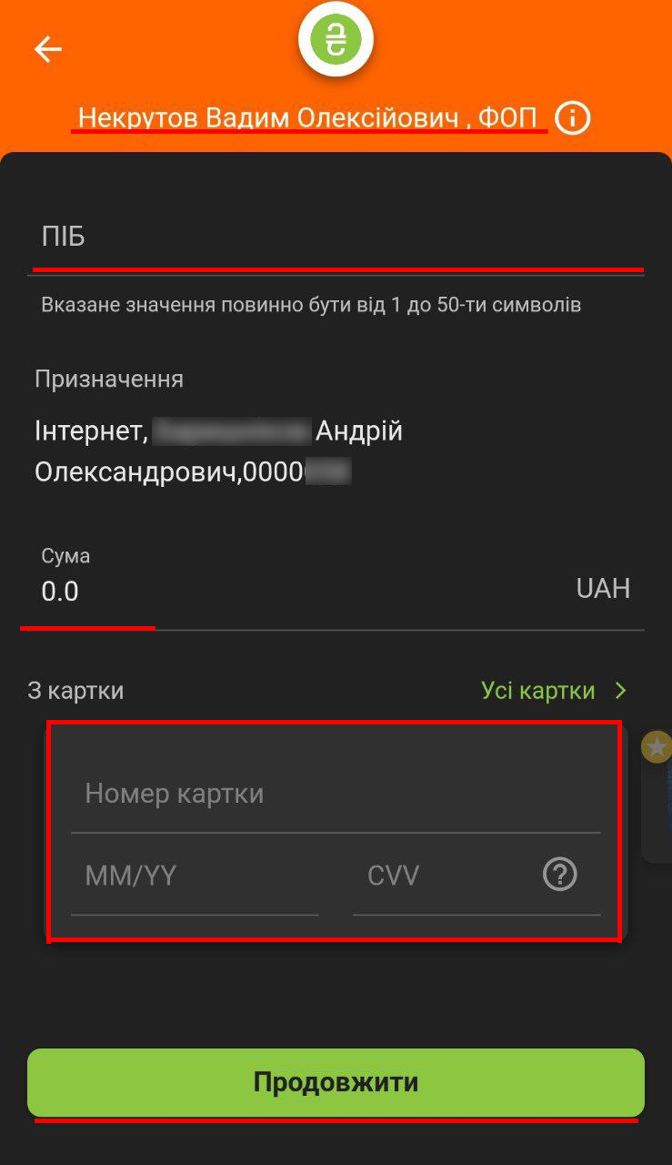
Task: Click the Продовжити button
Action: click(x=336, y=1082)
